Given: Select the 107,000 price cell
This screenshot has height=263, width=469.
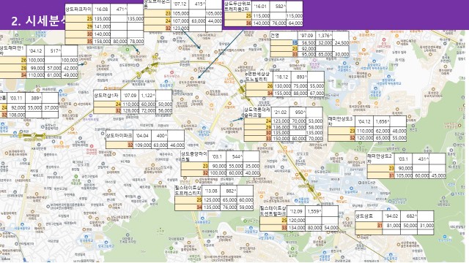Looking at the screenshot, I should click(180, 21).
